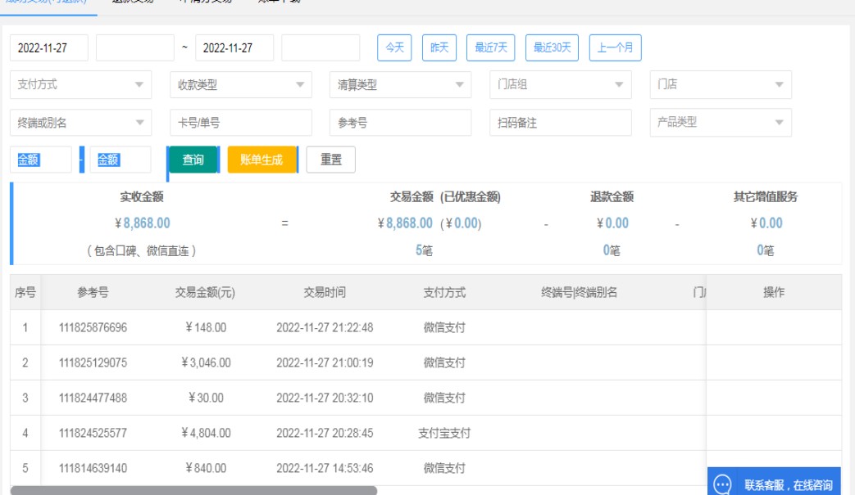This screenshot has height=495, width=855.
Task: Open the 清算类型 dropdown
Action: click(x=400, y=84)
